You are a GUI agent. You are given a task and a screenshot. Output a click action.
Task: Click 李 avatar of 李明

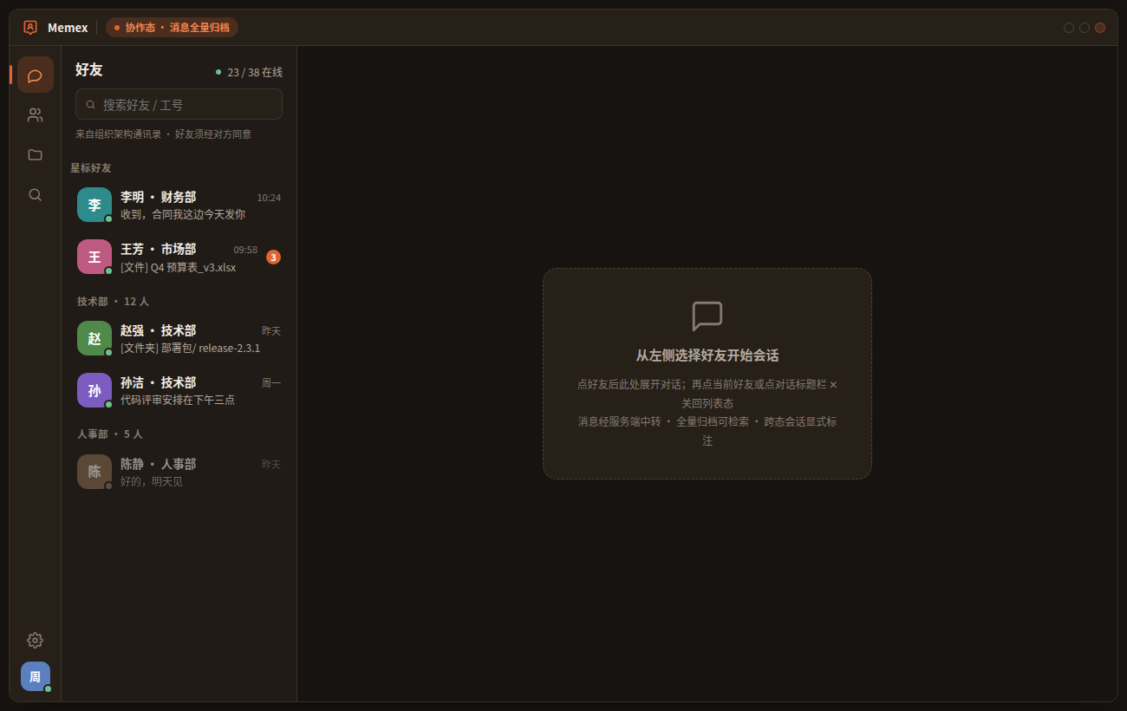point(94,205)
